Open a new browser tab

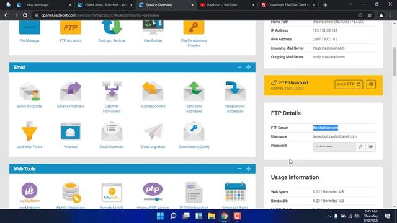tap(325, 5)
